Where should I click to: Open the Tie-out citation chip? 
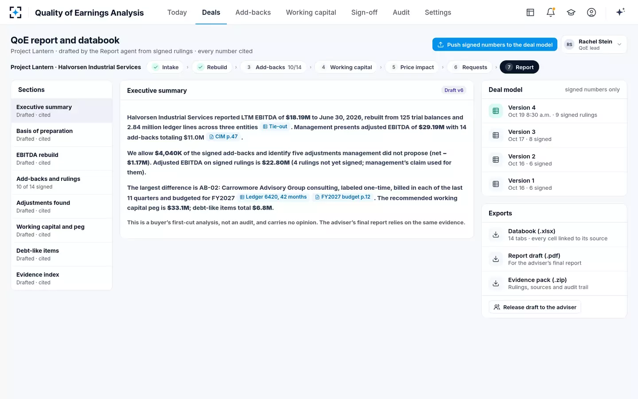coord(275,127)
